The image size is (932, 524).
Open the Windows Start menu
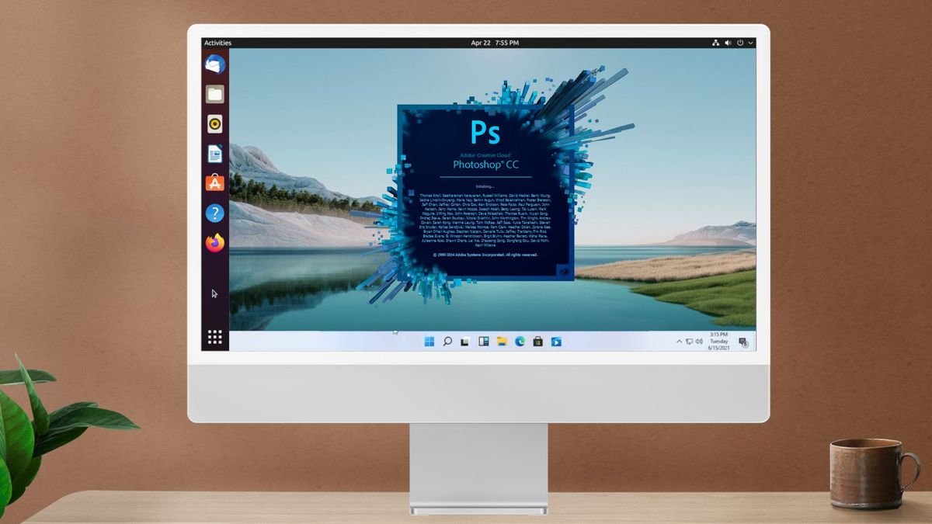click(429, 339)
